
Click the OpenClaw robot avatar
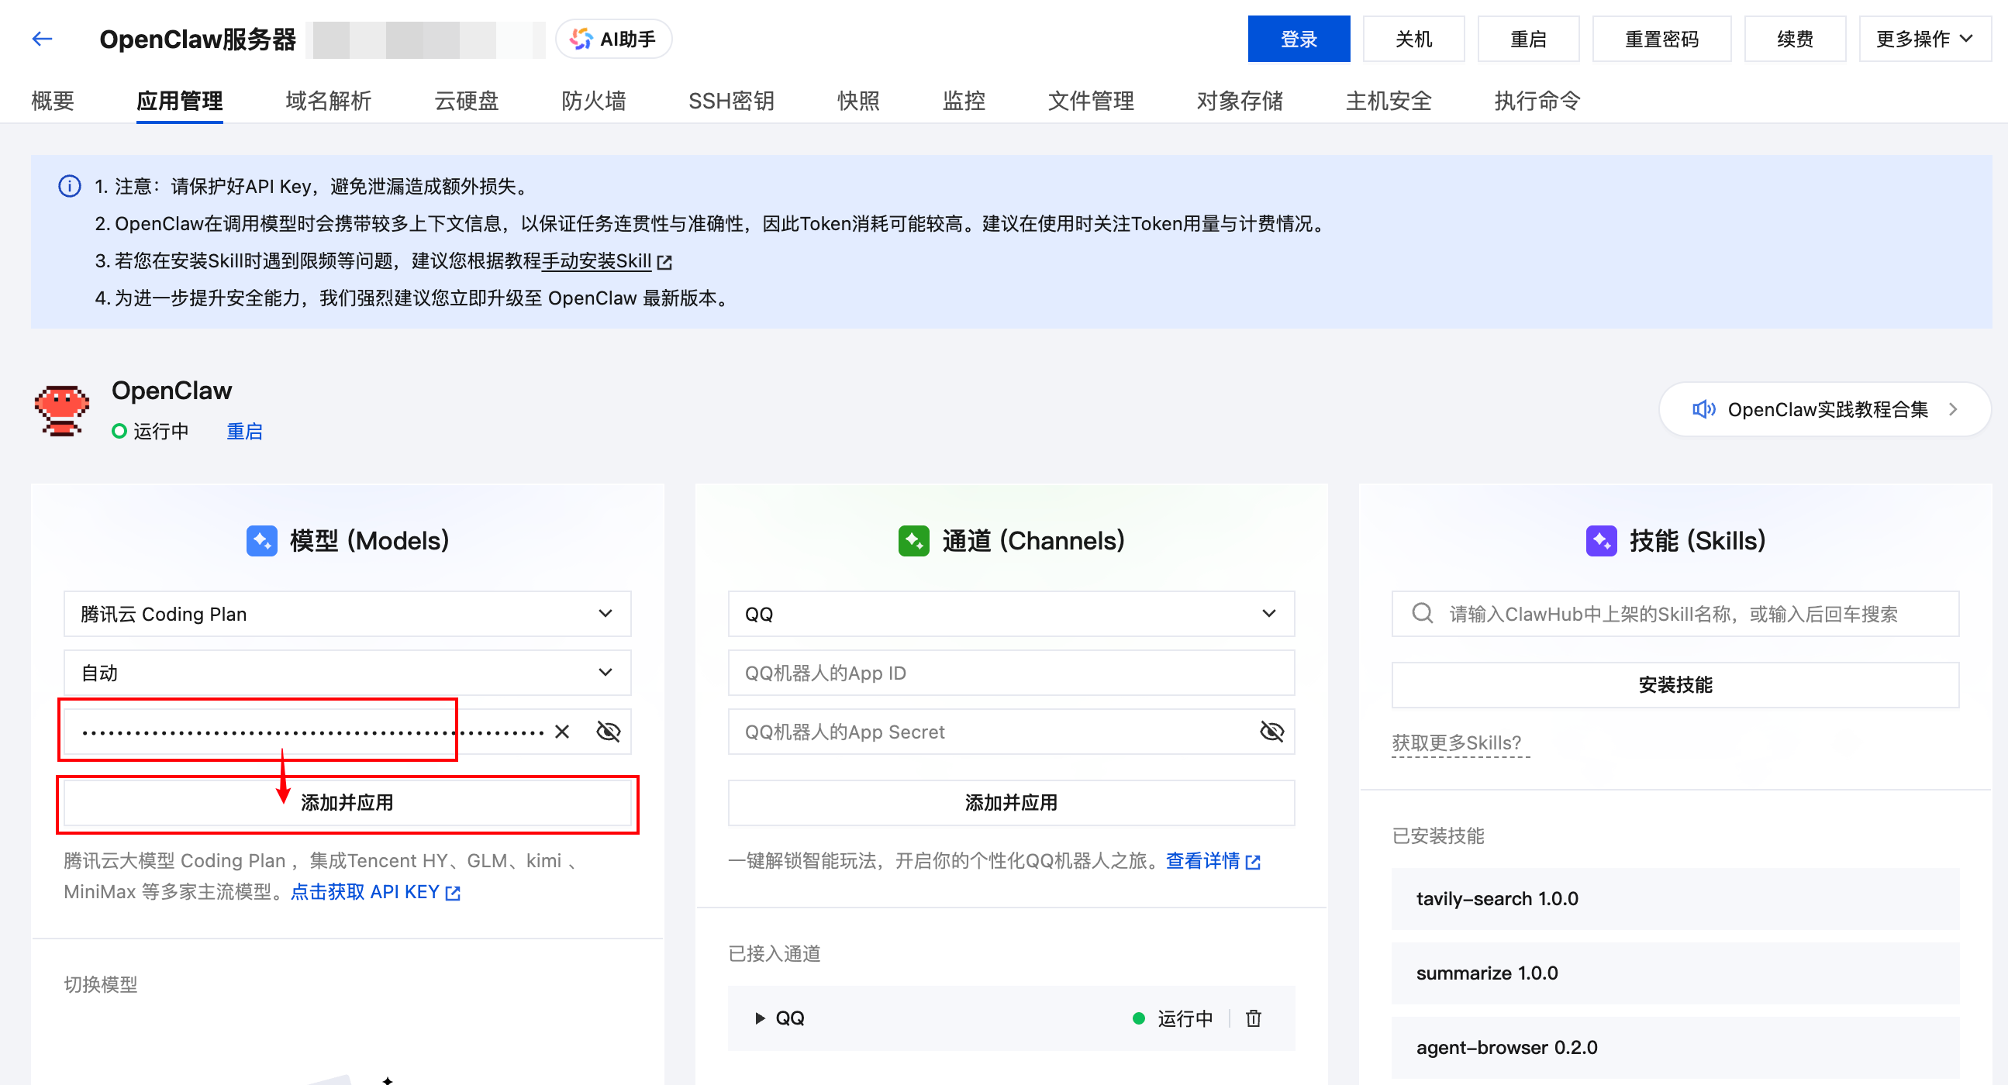(62, 409)
